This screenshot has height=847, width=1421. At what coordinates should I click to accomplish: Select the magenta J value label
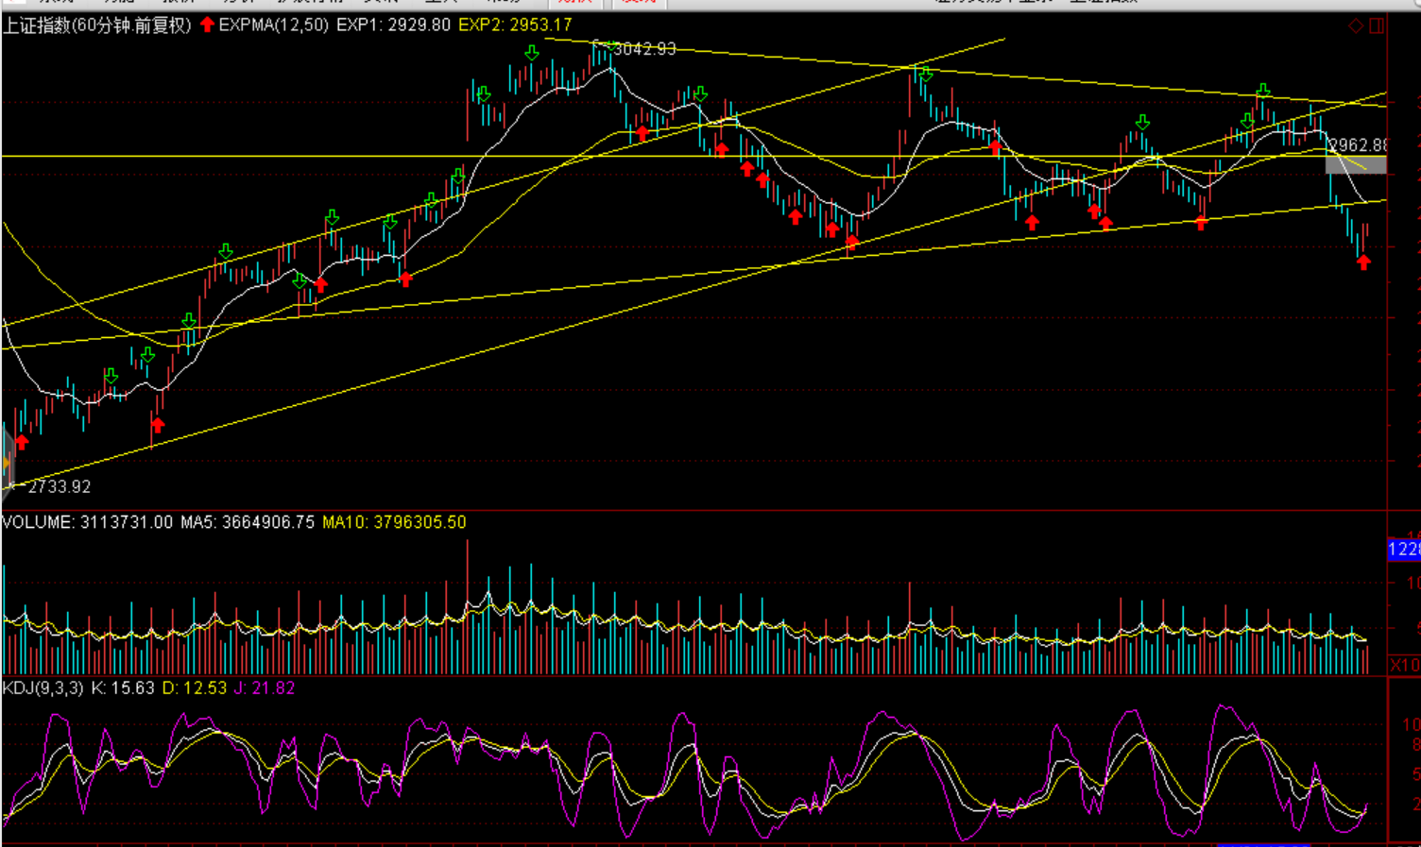(x=265, y=688)
